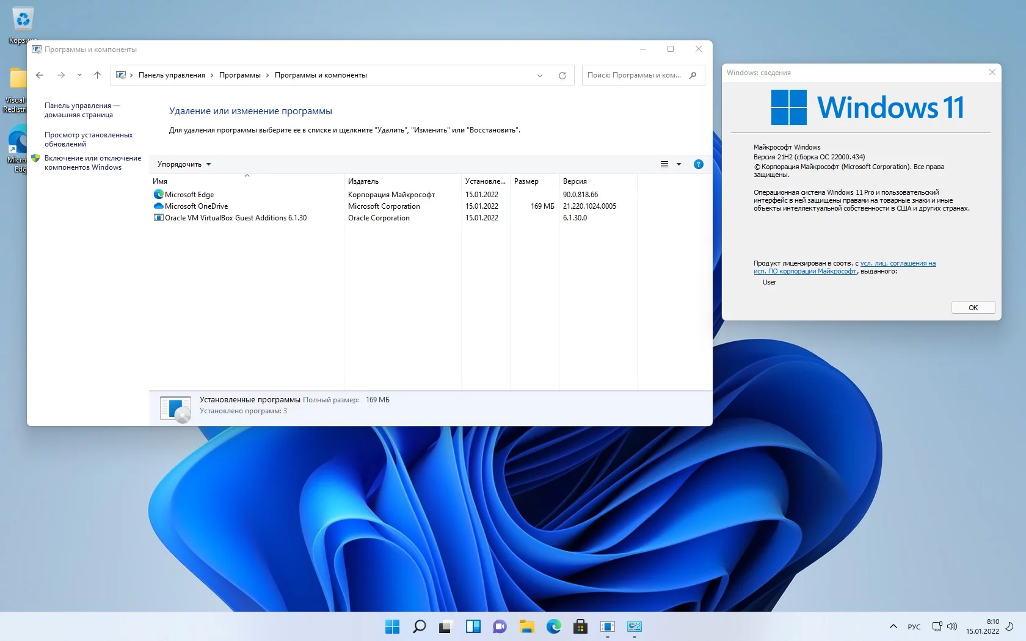Open the Microsoft license agreement link
1026x641 pixels.
click(897, 264)
